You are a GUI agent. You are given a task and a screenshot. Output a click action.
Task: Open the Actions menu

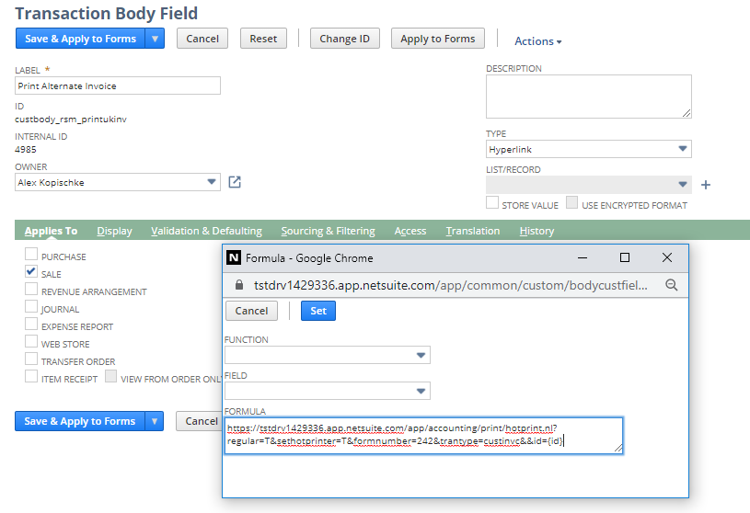click(x=537, y=41)
